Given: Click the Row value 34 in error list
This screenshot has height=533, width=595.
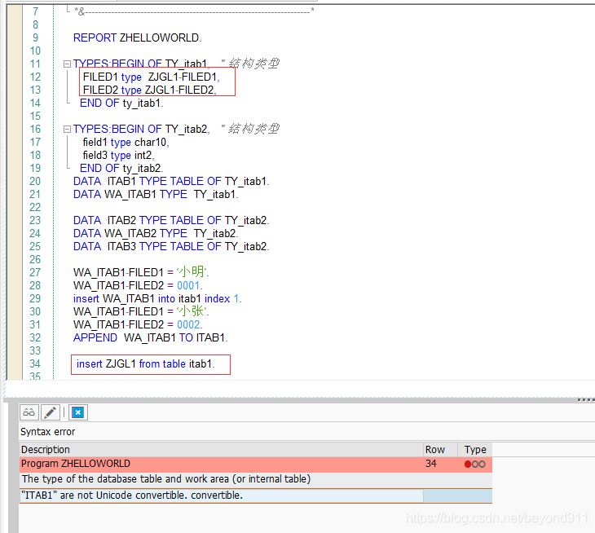Looking at the screenshot, I should point(430,464).
